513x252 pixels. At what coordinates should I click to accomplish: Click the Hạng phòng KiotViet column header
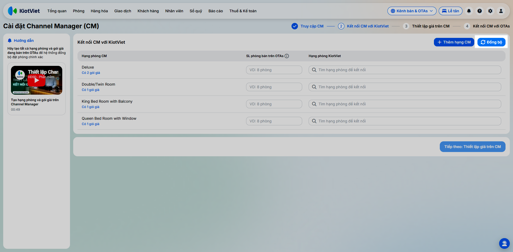(325, 56)
